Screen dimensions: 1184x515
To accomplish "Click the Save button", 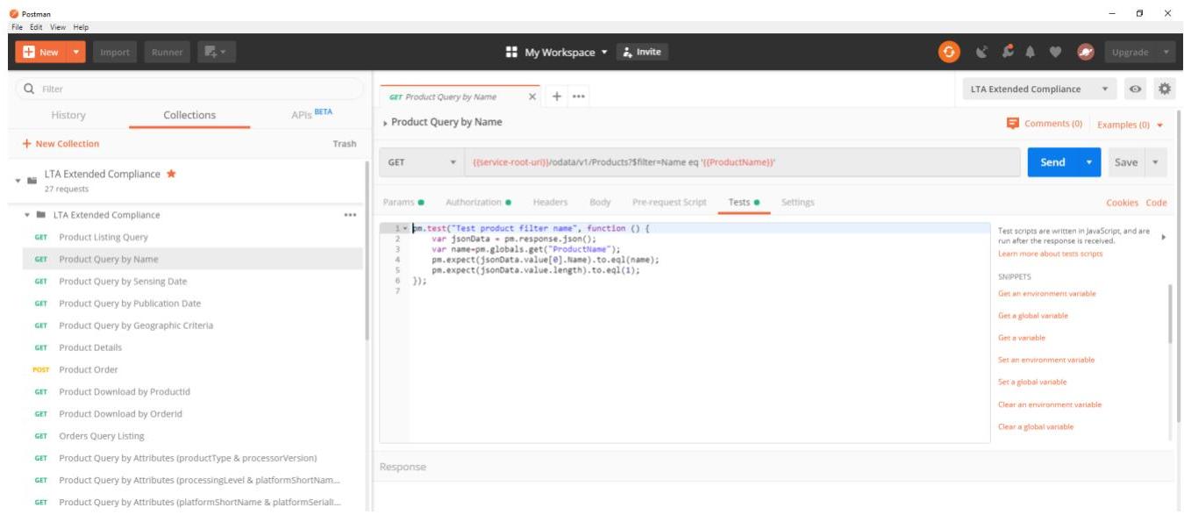I will pyautogui.click(x=1126, y=162).
